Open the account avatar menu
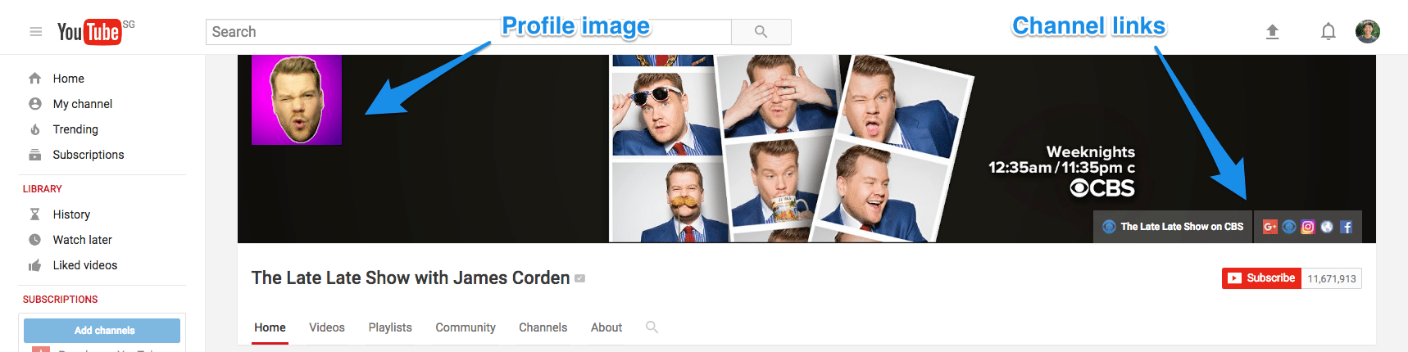Viewport: 1408px width, 352px height. tap(1368, 32)
